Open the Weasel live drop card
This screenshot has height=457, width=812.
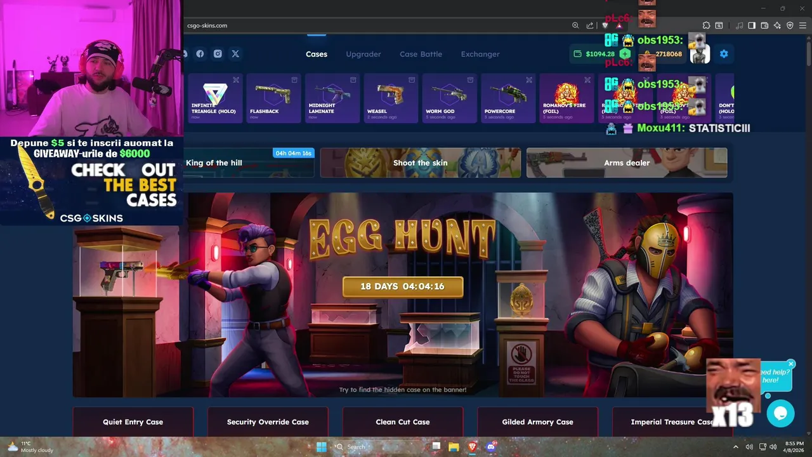[x=391, y=98]
